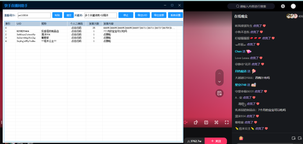Click the muted speaker icon in player

[186, 122]
